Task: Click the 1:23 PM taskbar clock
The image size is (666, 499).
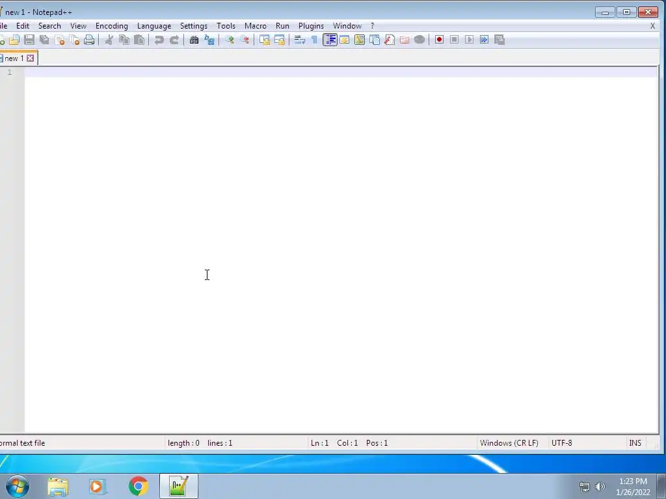Action: click(633, 481)
